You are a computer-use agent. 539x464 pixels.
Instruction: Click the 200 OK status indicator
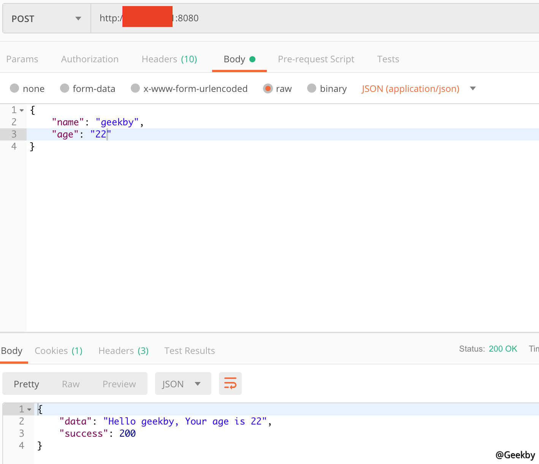(503, 349)
